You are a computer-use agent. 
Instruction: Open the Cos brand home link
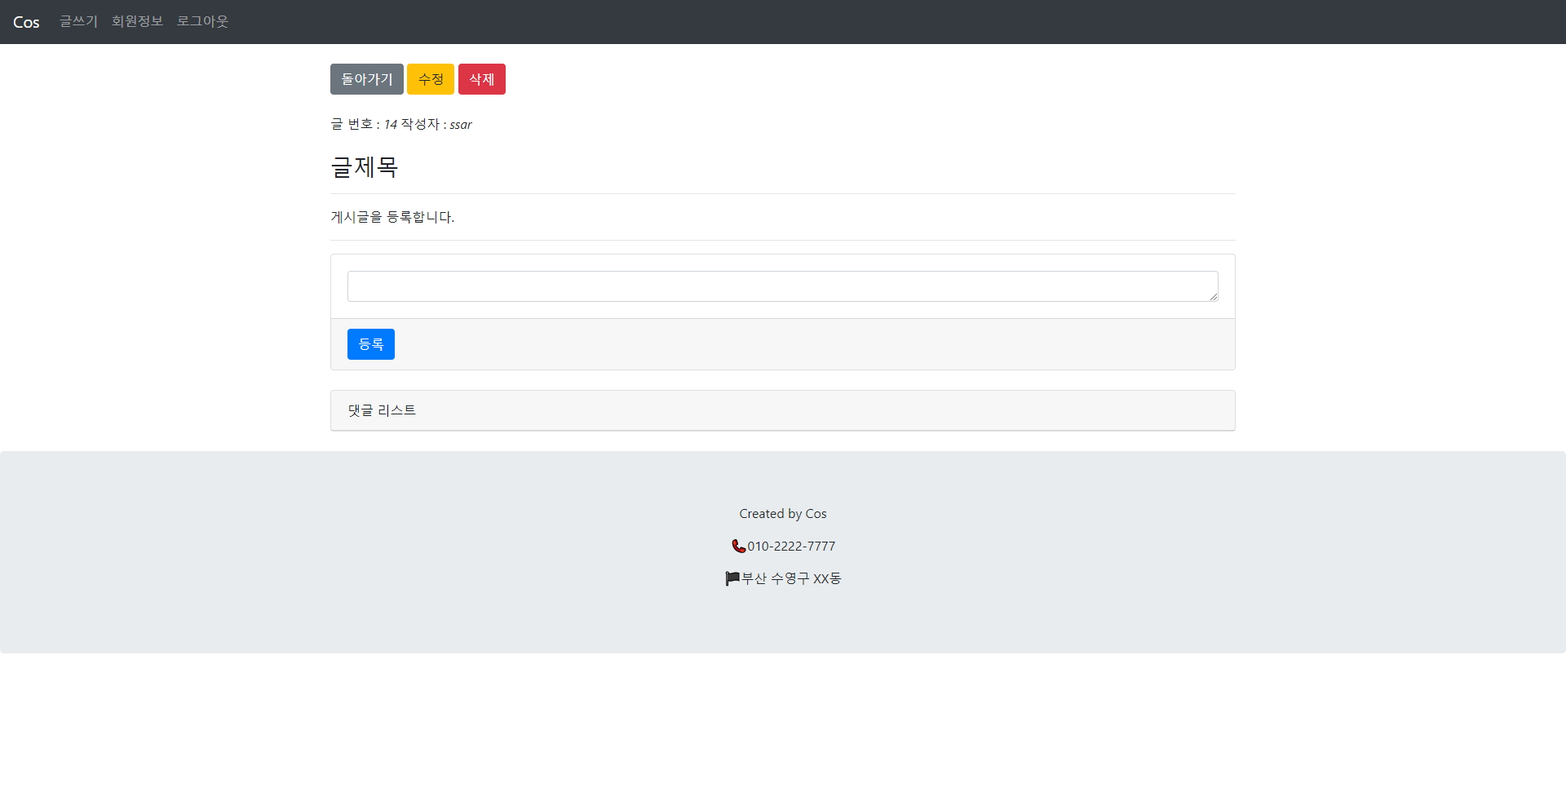(26, 22)
